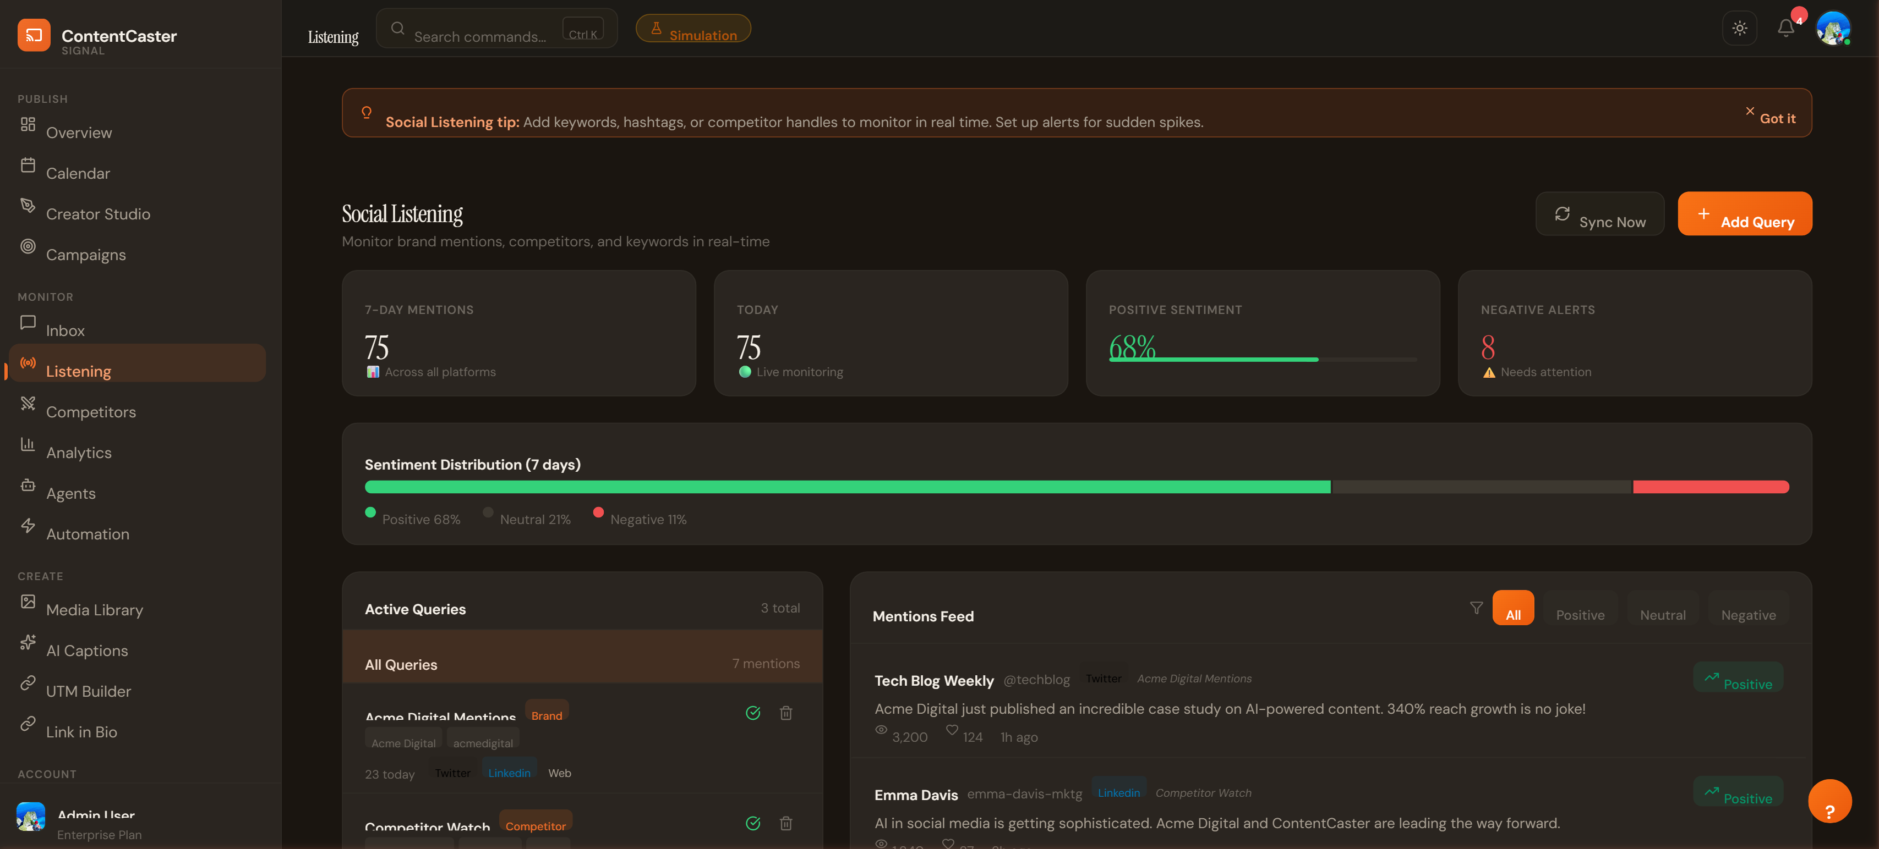Click the views eye icon showing 3,200
Viewport: 1879px width, 849px height.
coord(881,730)
